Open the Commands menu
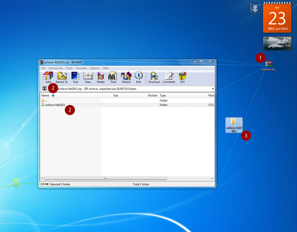This screenshot has height=232, width=297. coord(56,68)
